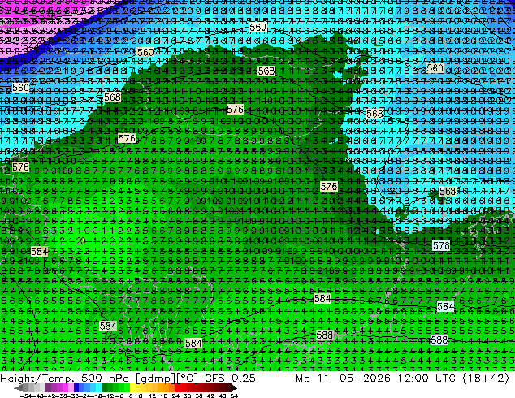
Task: Click the gray left arrow legend end
Action: pos(18,388)
